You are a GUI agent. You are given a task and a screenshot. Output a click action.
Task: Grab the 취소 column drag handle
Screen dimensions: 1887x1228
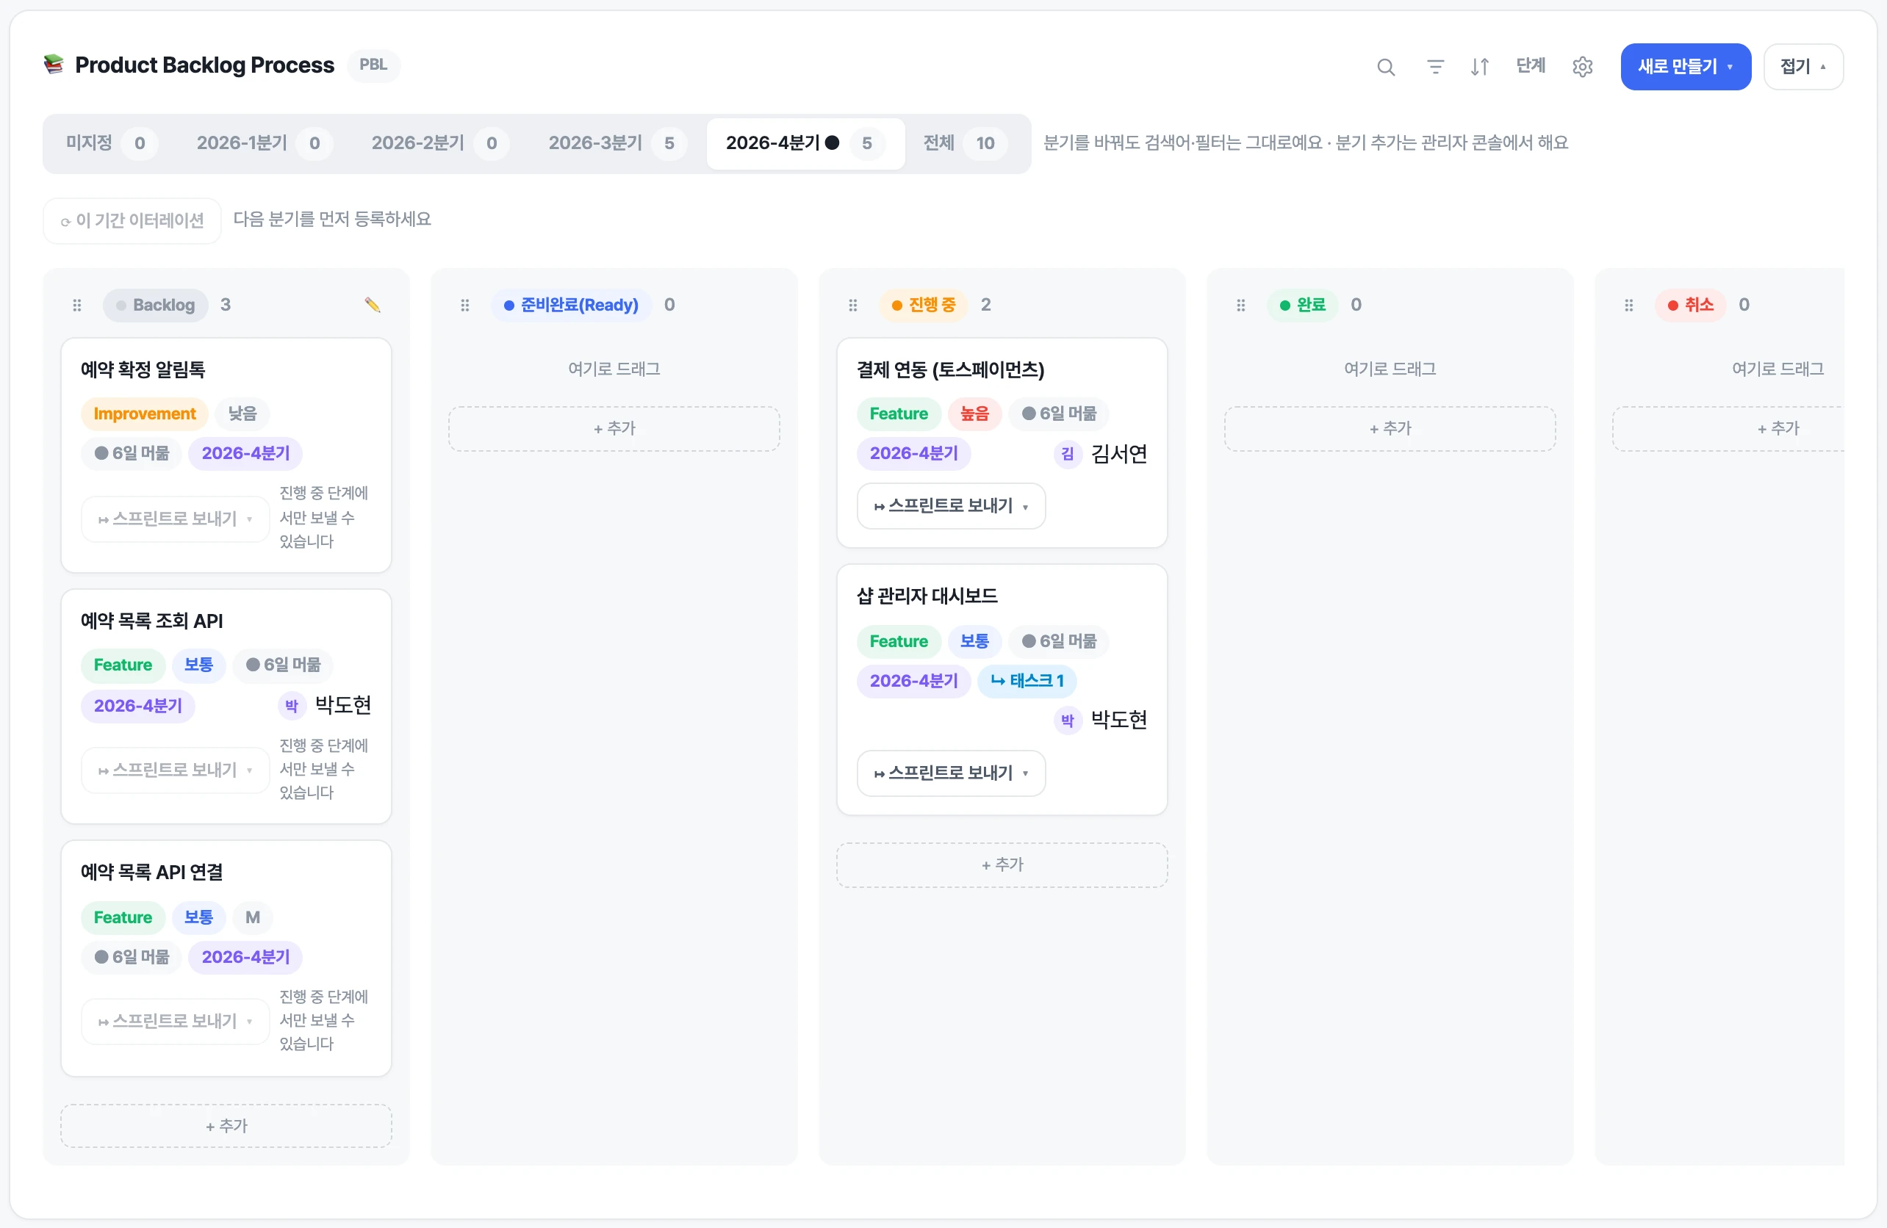(x=1628, y=305)
